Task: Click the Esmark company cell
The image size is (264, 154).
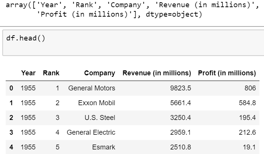Action: 104,147
